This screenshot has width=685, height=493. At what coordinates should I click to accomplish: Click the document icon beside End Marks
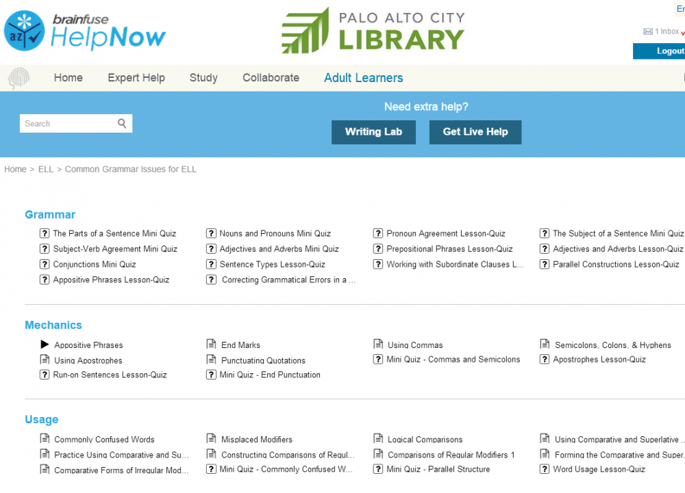click(x=212, y=345)
